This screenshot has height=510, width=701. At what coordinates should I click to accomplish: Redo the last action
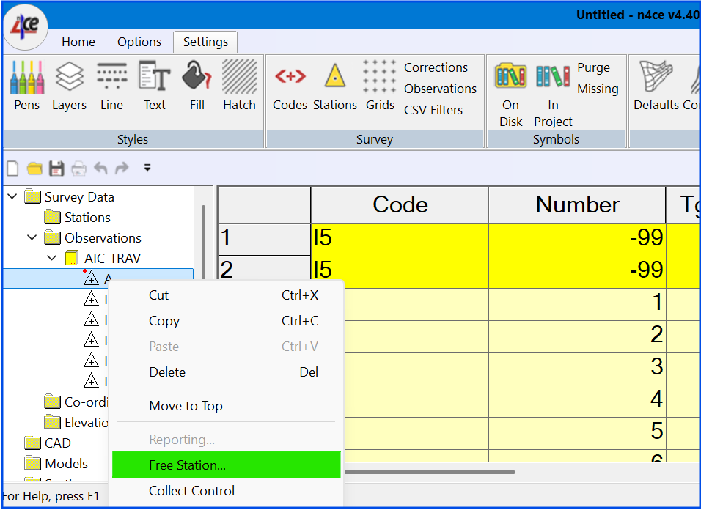click(x=122, y=168)
